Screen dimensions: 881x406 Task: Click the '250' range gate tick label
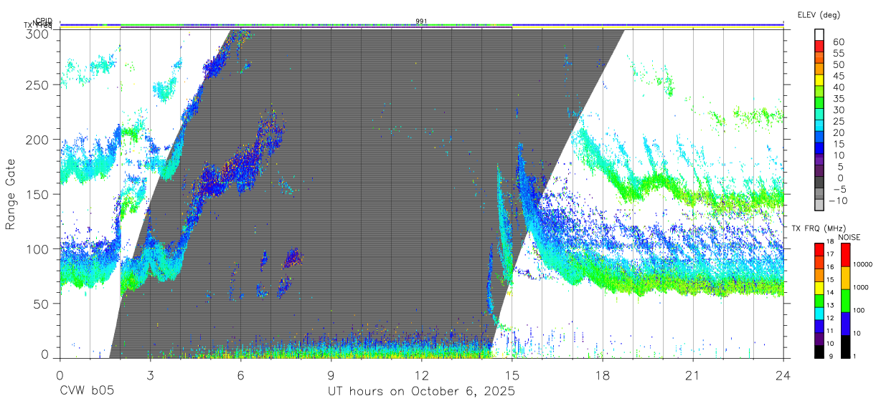[x=37, y=85]
